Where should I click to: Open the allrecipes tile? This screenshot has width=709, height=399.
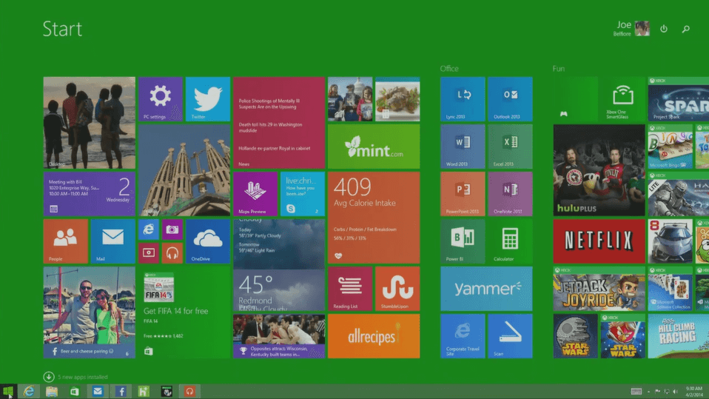(374, 336)
